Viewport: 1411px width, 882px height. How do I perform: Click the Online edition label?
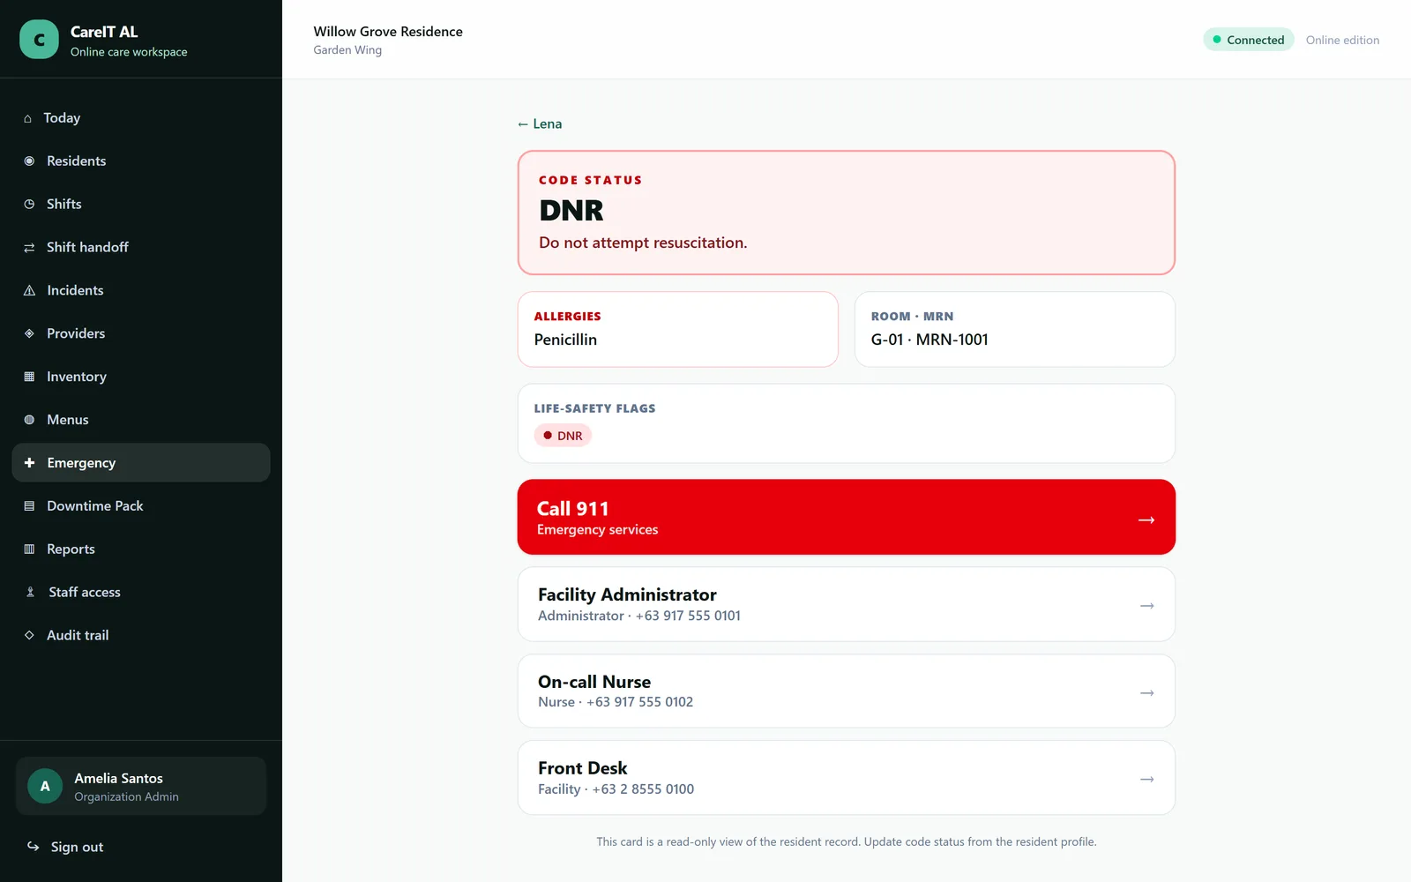(1342, 41)
